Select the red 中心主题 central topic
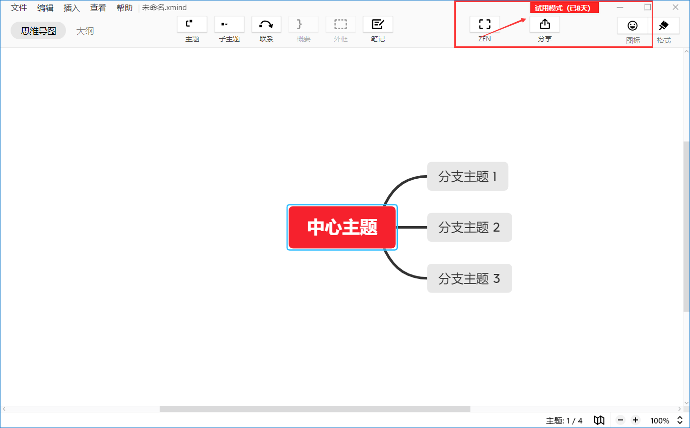This screenshot has width=690, height=428. 342,227
